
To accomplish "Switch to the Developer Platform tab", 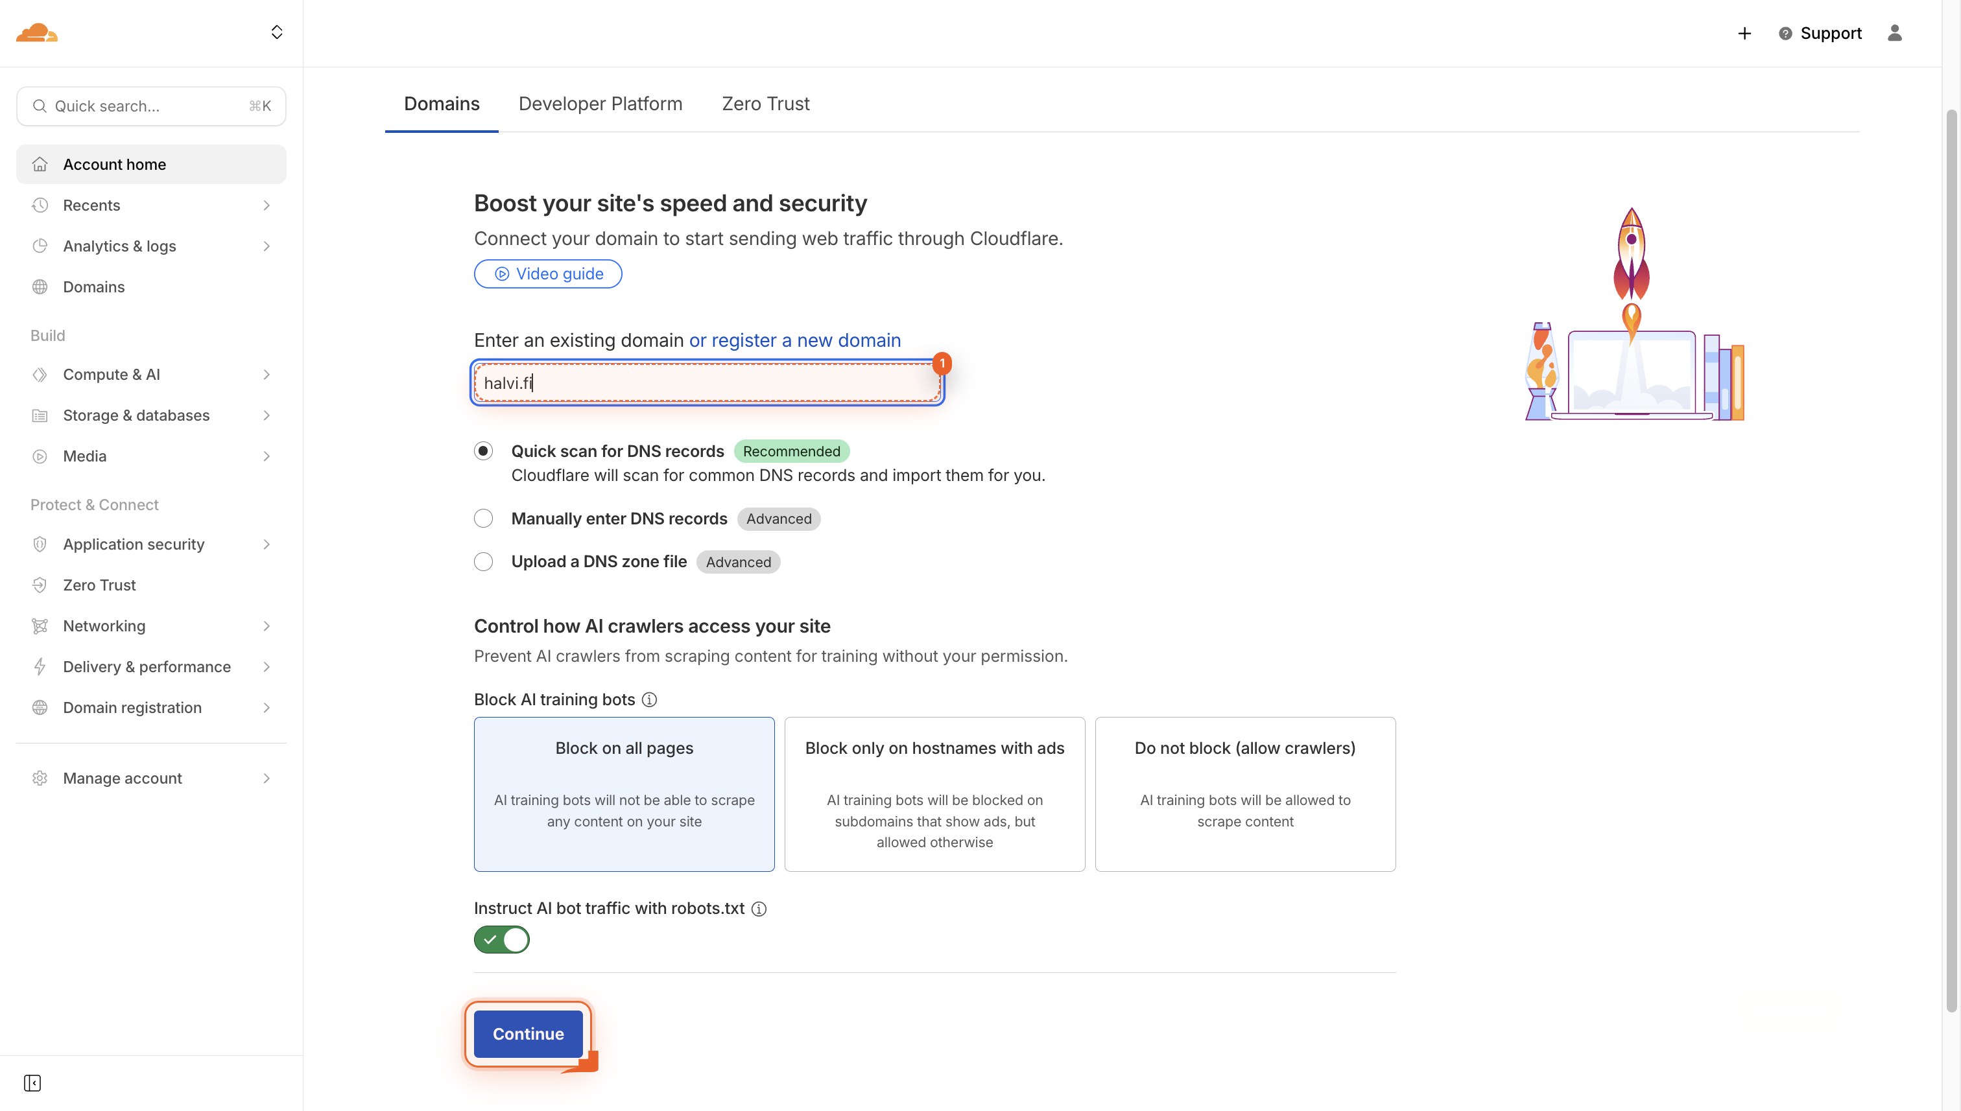I will pos(600,104).
